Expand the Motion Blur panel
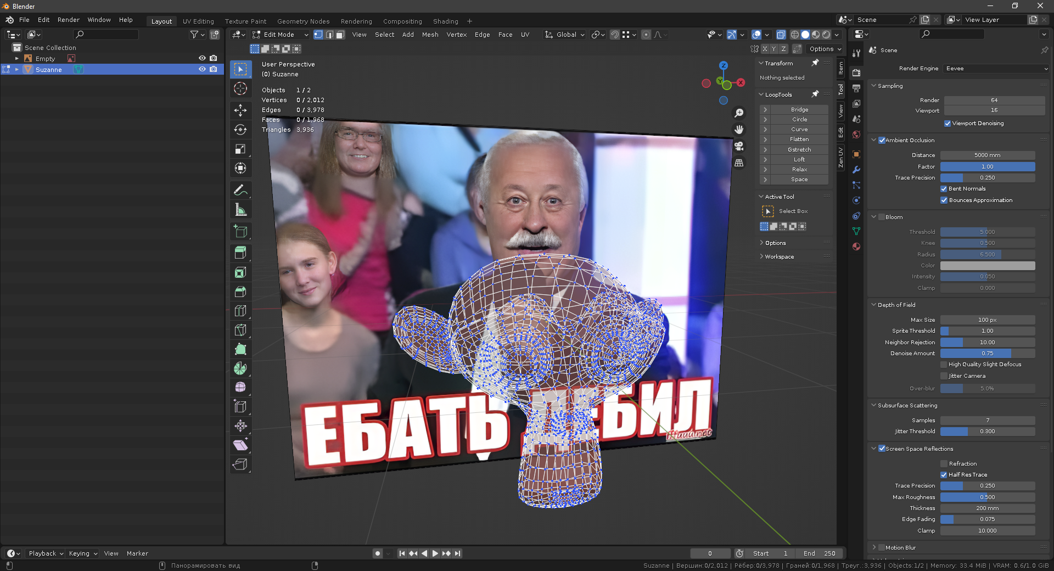1054x571 pixels. tap(874, 547)
